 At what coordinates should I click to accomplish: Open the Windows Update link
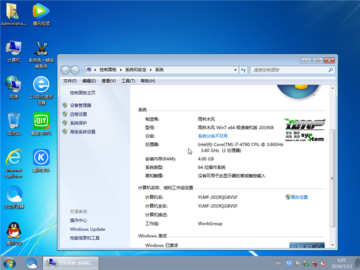[87, 229]
